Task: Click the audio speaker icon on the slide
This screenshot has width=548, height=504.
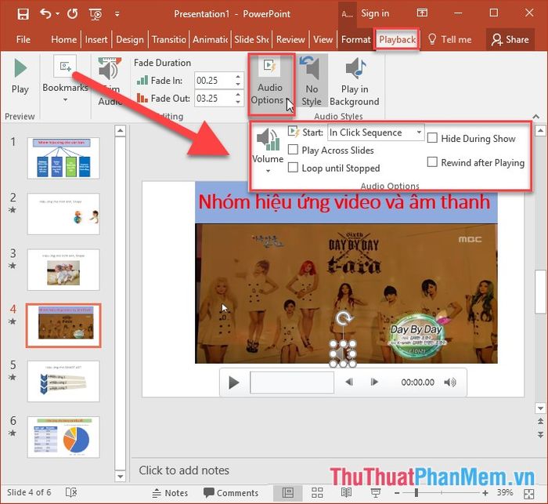Action: pos(343,354)
